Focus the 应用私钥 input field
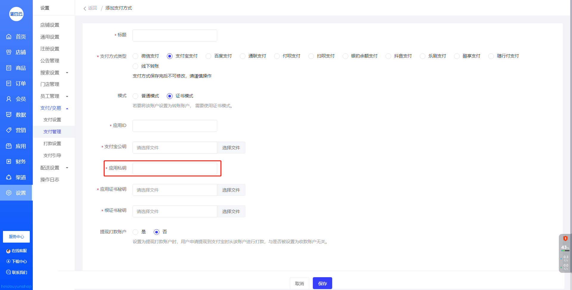The height and width of the screenshot is (290, 572). coord(175,168)
